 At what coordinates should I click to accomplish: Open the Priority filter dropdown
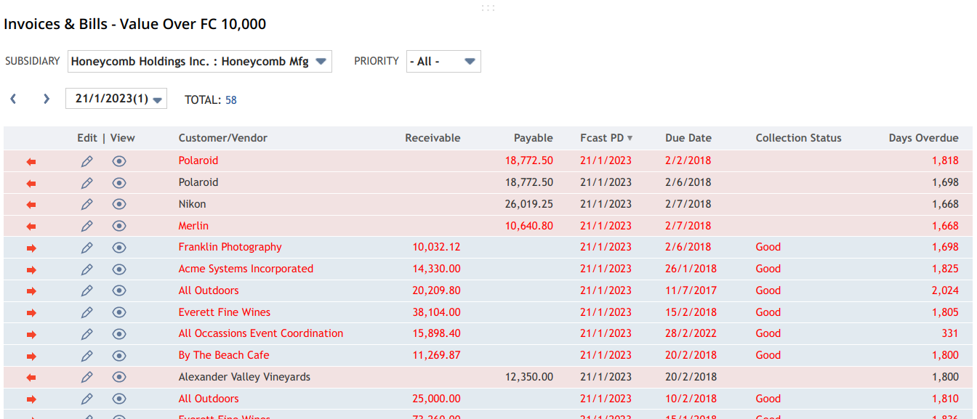point(443,62)
